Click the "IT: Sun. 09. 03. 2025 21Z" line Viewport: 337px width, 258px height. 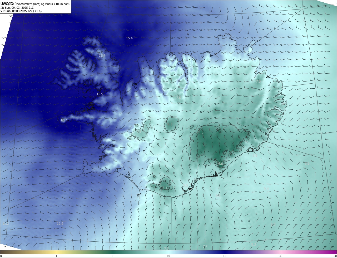(17, 8)
